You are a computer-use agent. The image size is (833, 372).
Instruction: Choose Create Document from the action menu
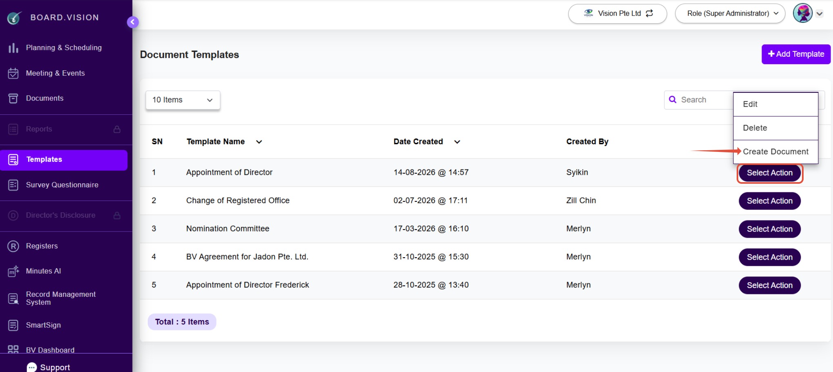[x=775, y=152]
